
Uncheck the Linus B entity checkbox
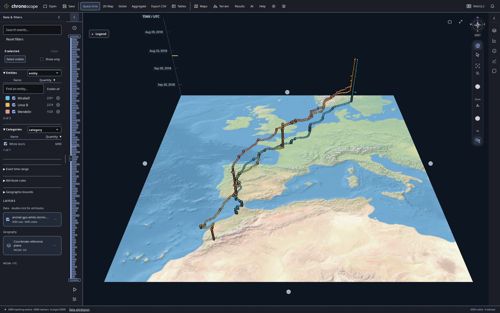point(14,105)
